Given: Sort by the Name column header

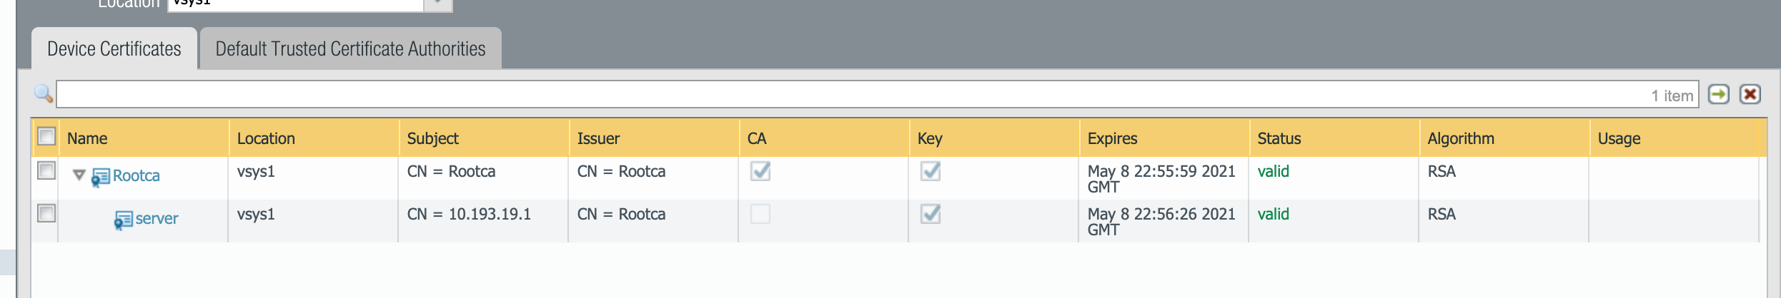Looking at the screenshot, I should (x=87, y=138).
